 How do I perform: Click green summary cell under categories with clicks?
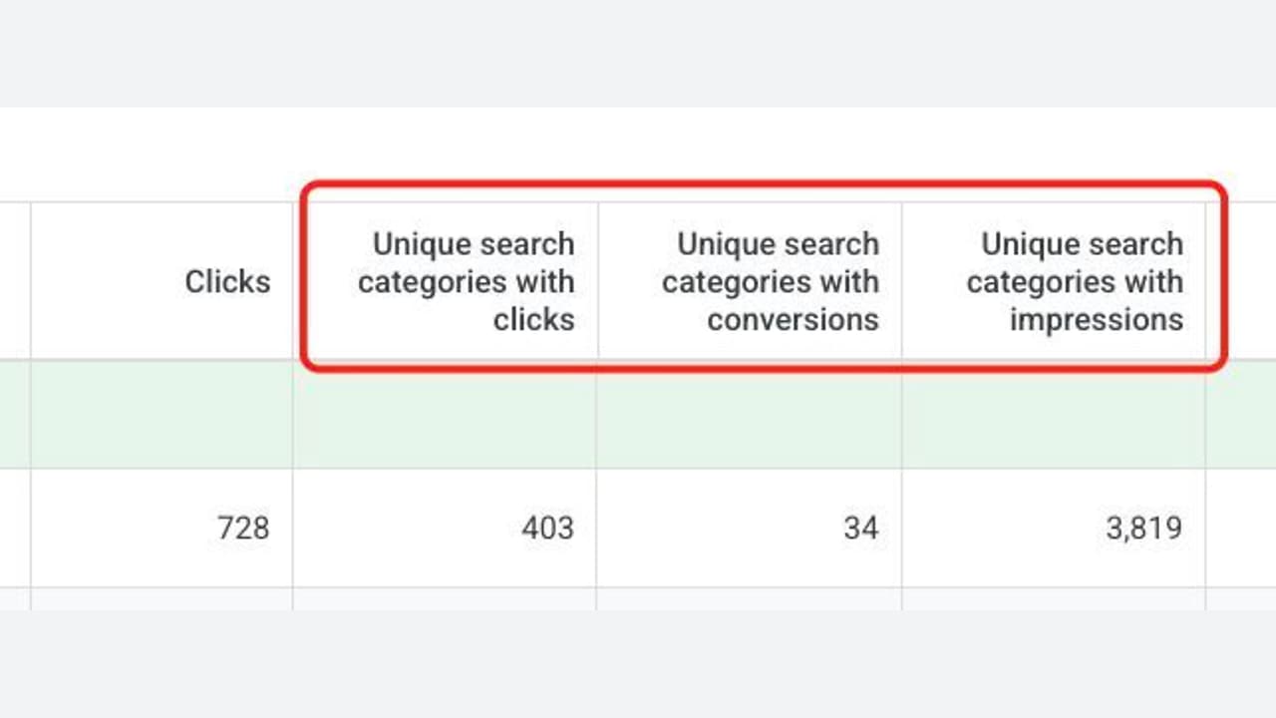(445, 414)
